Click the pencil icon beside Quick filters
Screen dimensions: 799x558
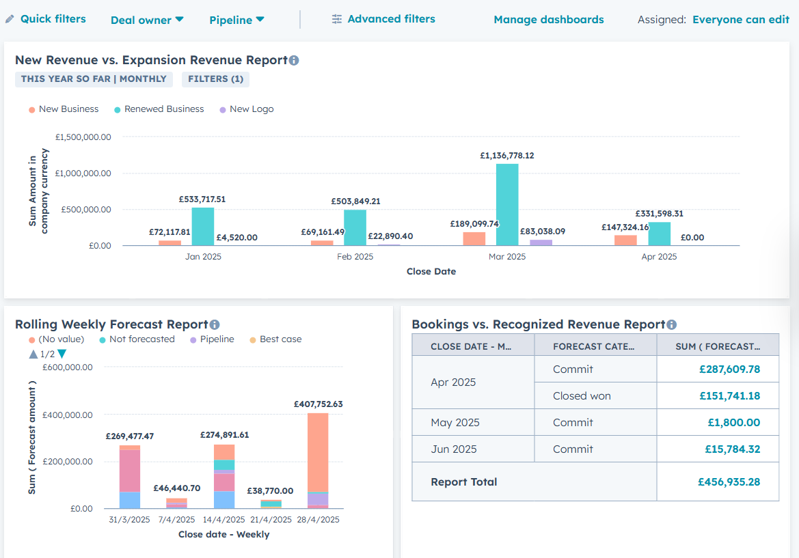click(x=10, y=19)
